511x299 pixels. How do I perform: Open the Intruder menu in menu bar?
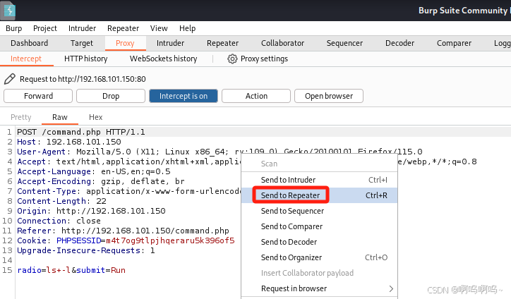82,28
